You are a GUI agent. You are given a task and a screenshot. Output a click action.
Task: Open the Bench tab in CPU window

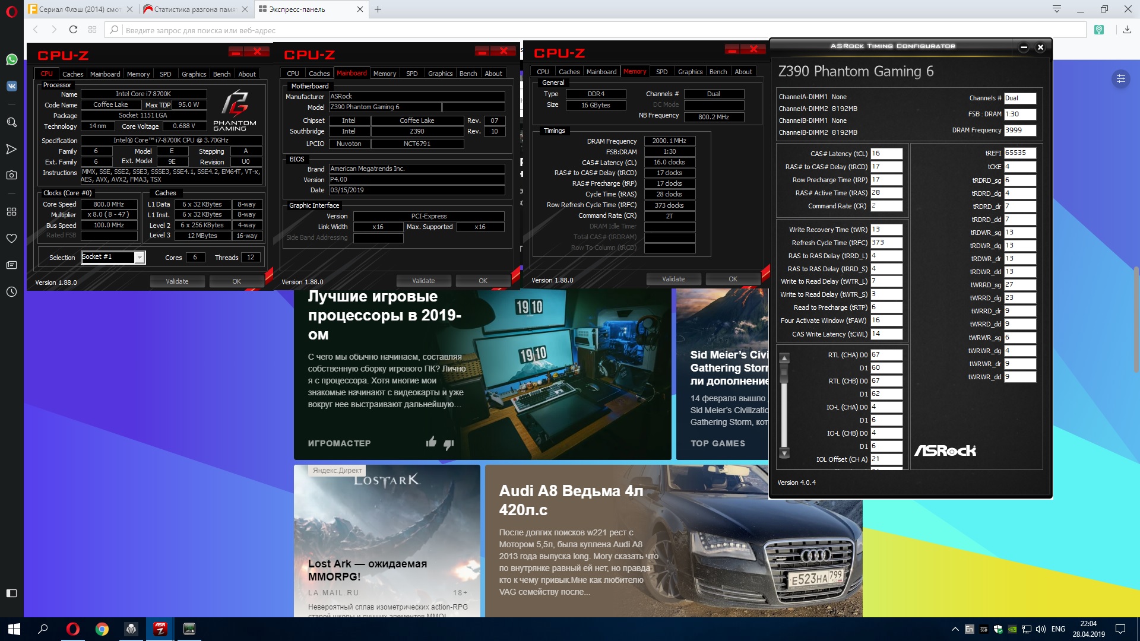point(221,74)
